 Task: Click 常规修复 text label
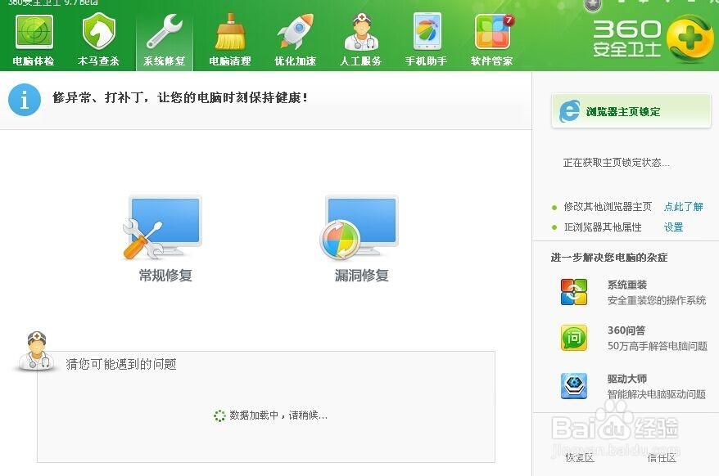point(165,276)
